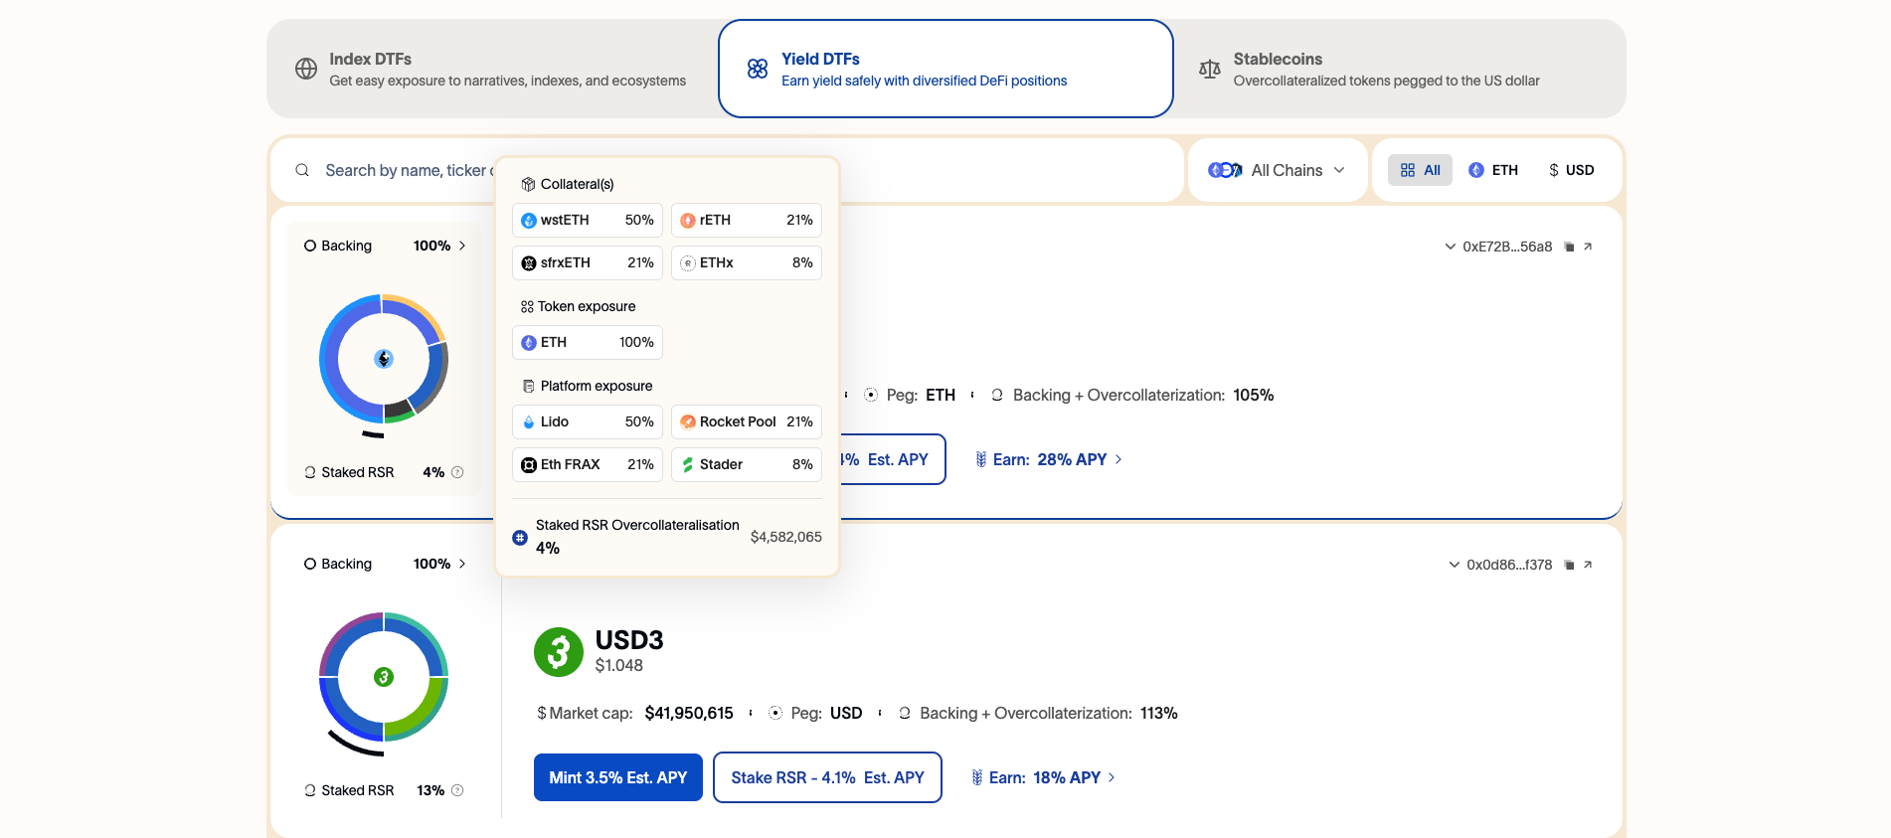Expand Backing 100% in the USD3 card

coord(385,564)
